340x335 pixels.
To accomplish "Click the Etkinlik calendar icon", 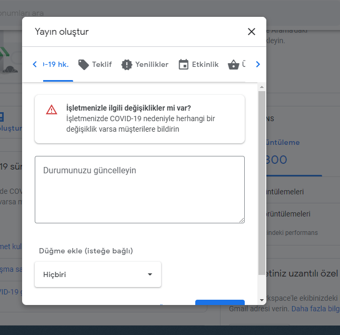I will pyautogui.click(x=184, y=64).
